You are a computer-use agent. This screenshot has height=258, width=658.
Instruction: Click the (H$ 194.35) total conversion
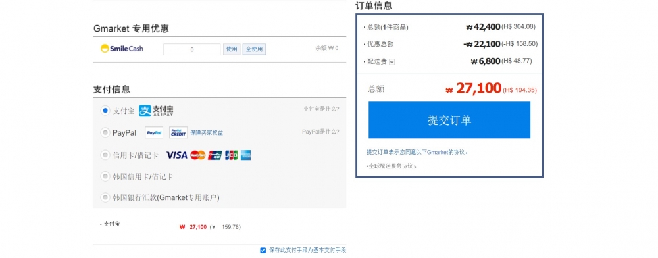tap(520, 90)
